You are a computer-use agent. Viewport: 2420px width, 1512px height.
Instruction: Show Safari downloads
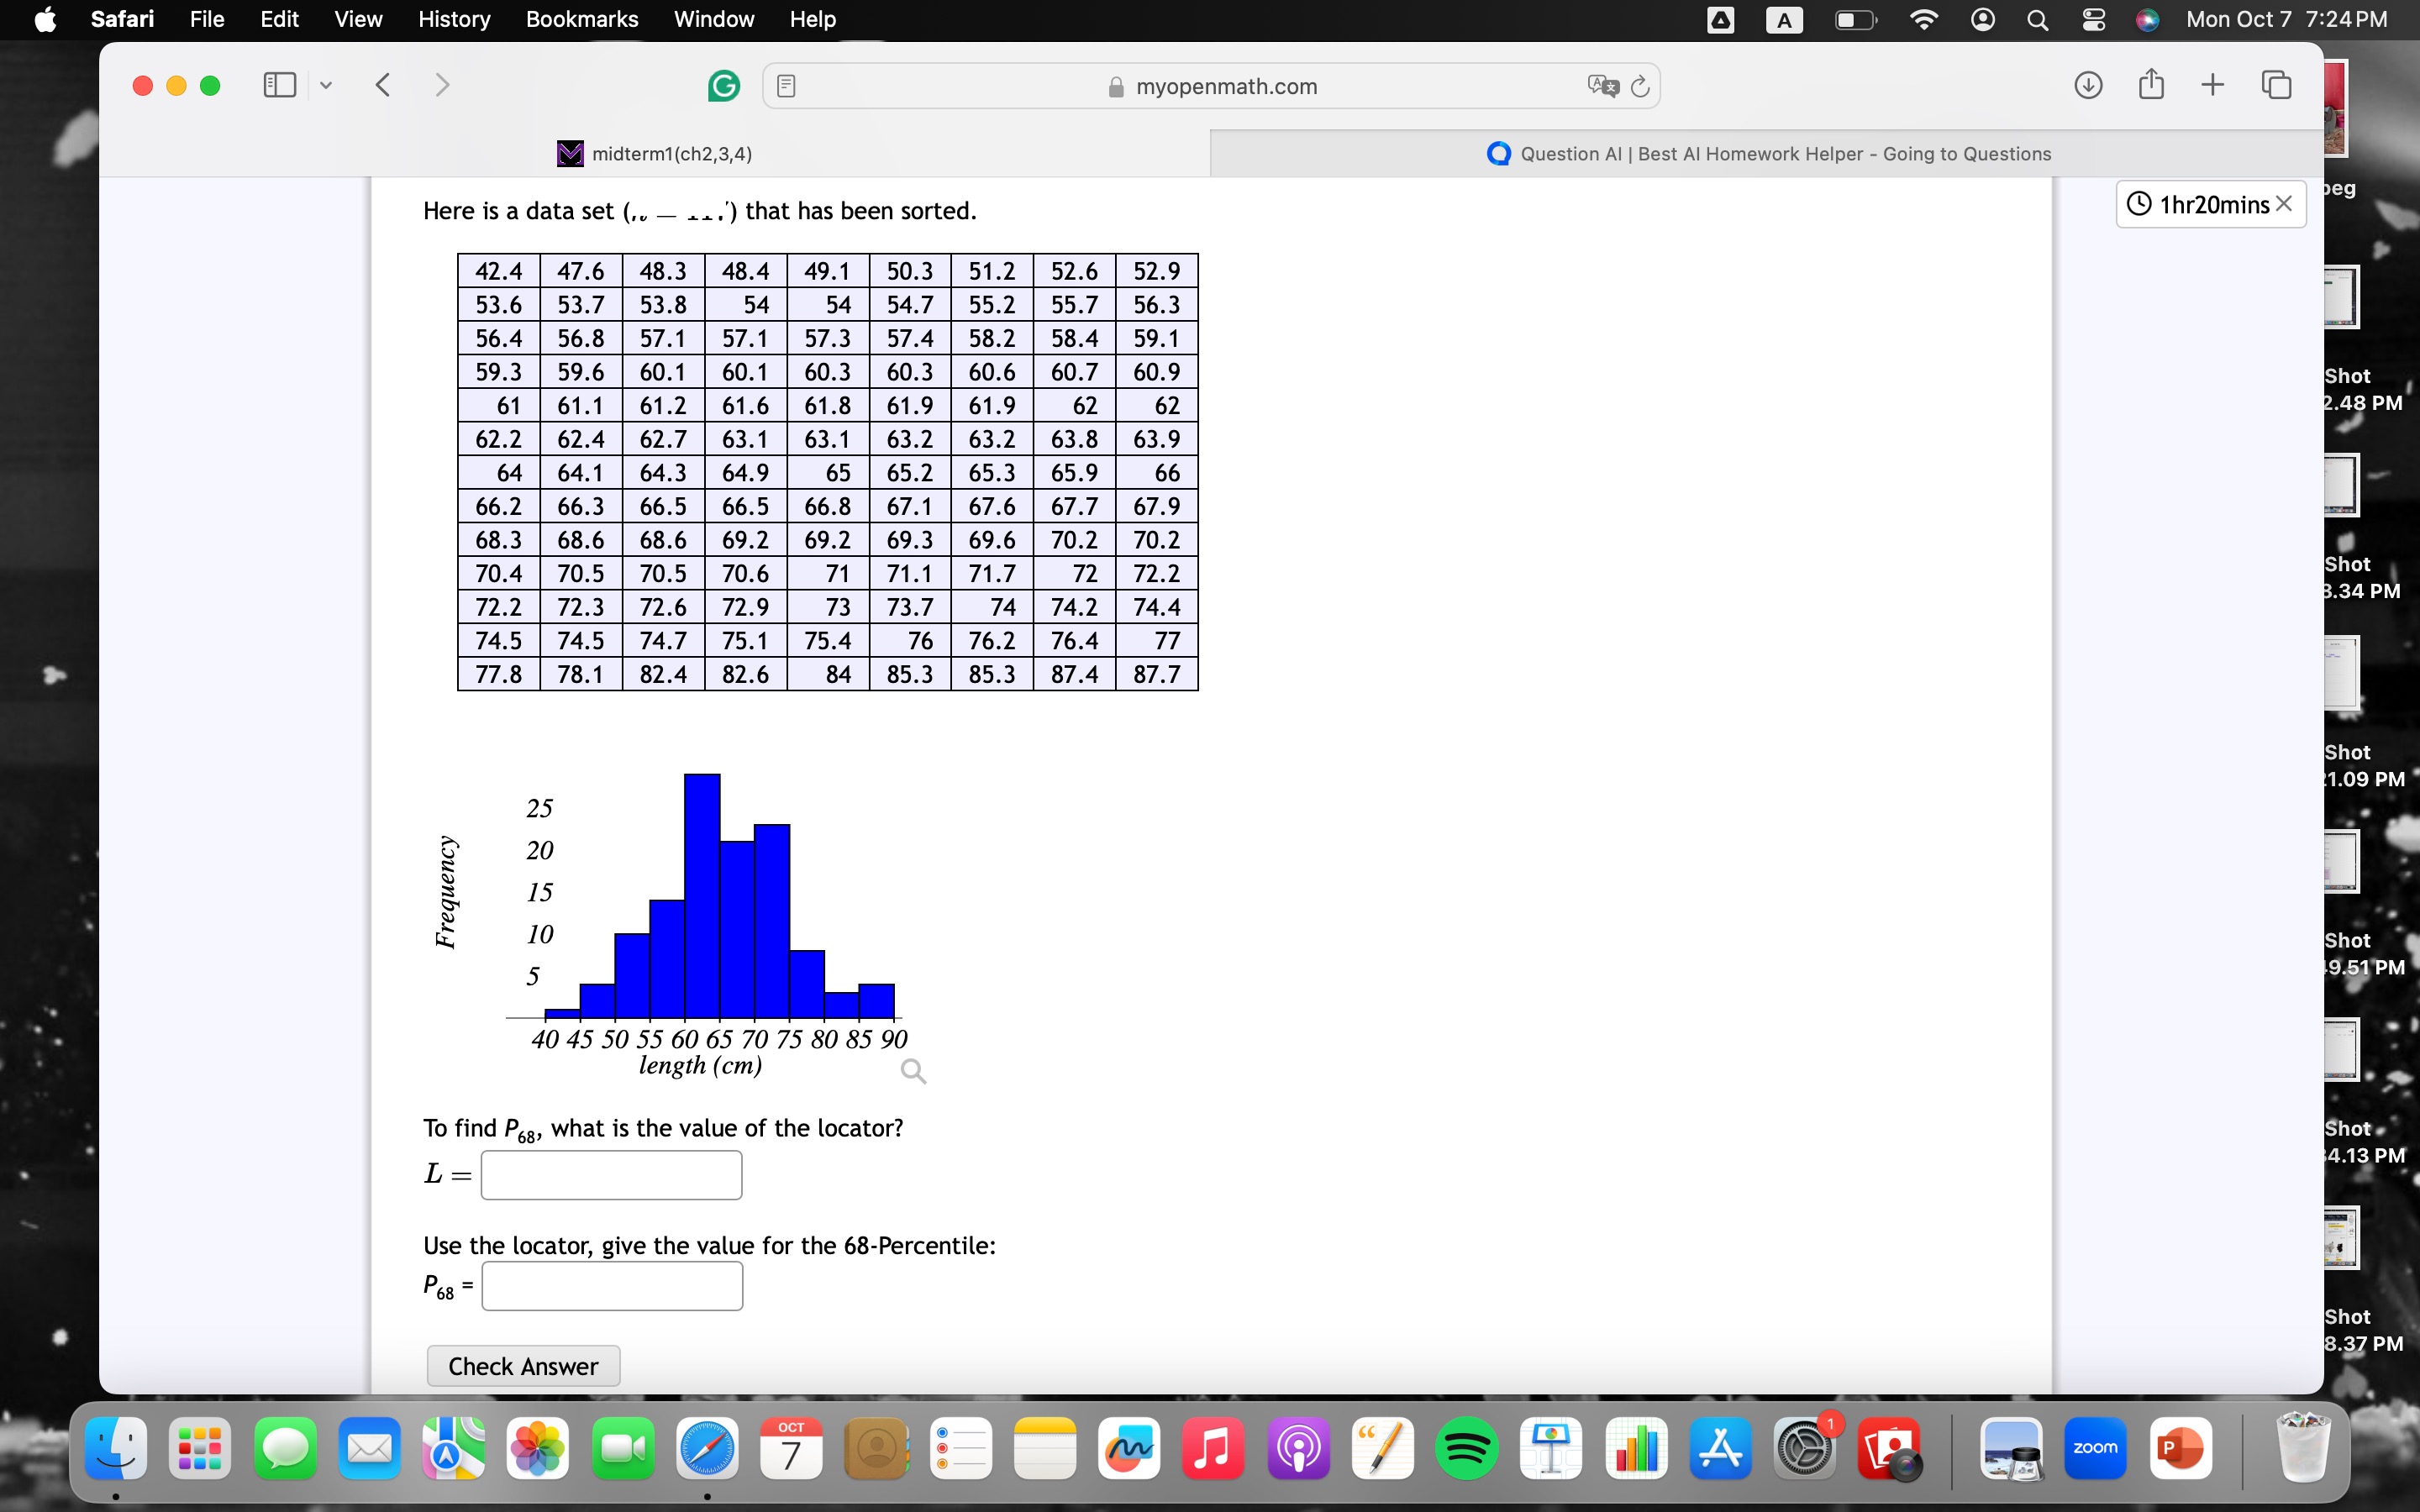(x=2088, y=85)
